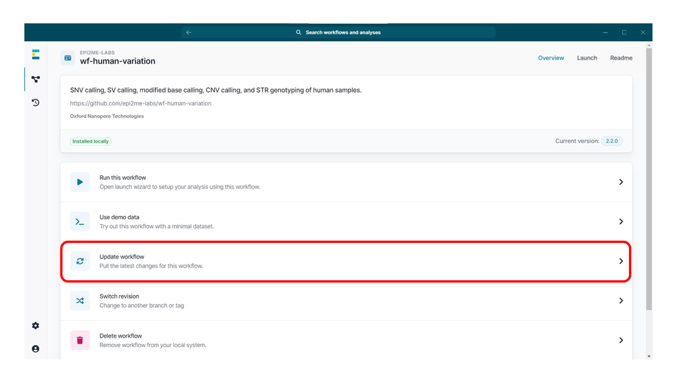Click the scrollbar down arrow
Screen dimensions: 677x383
pyautogui.click(x=649, y=356)
